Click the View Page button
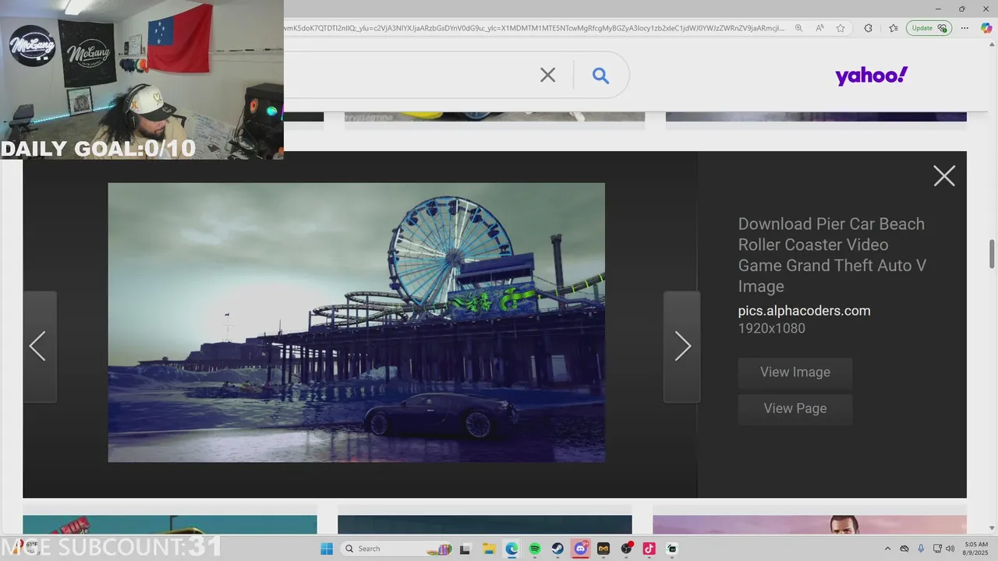Screen dimensions: 998x561 click(x=795, y=408)
